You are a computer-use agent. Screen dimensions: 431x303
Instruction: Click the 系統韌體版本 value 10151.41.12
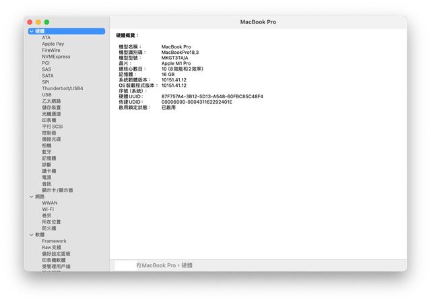(174, 79)
